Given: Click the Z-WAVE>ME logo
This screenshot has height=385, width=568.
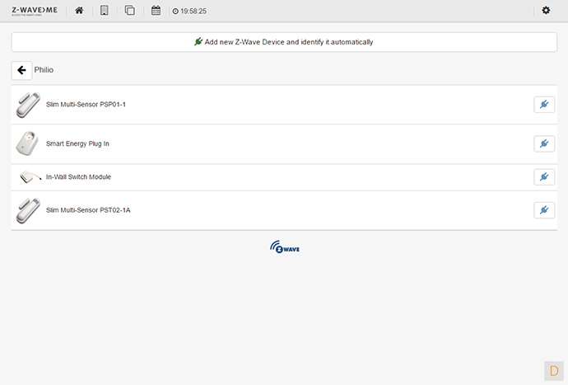Looking at the screenshot, I should [x=35, y=11].
